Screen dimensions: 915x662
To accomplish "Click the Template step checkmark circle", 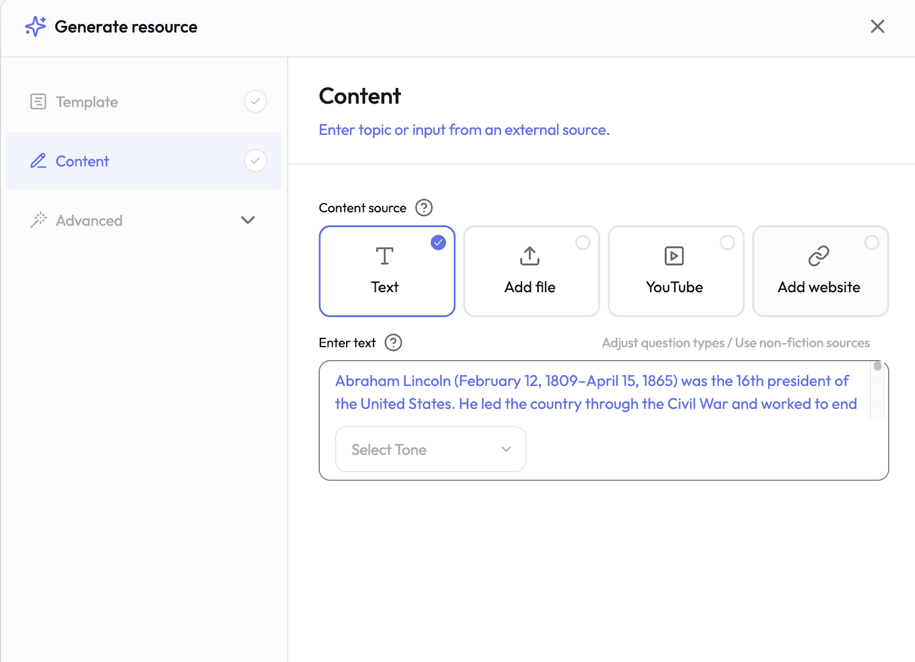I will pos(256,102).
